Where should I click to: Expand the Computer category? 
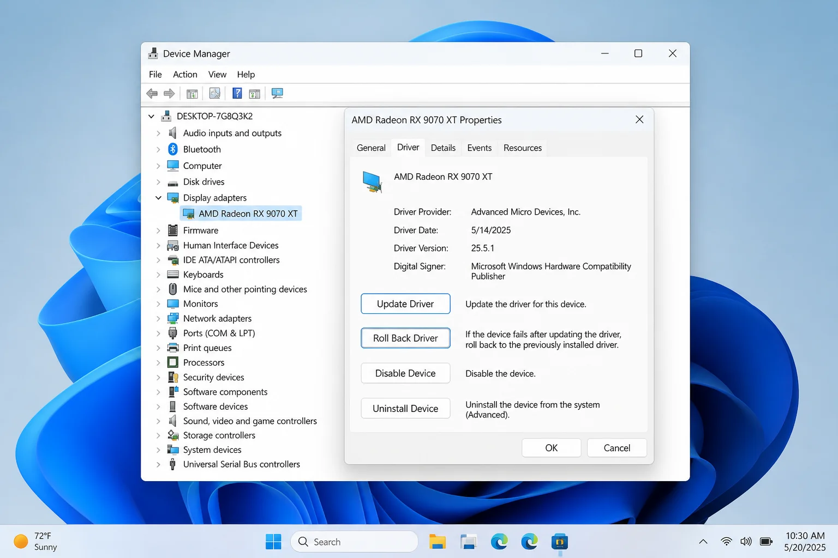158,166
